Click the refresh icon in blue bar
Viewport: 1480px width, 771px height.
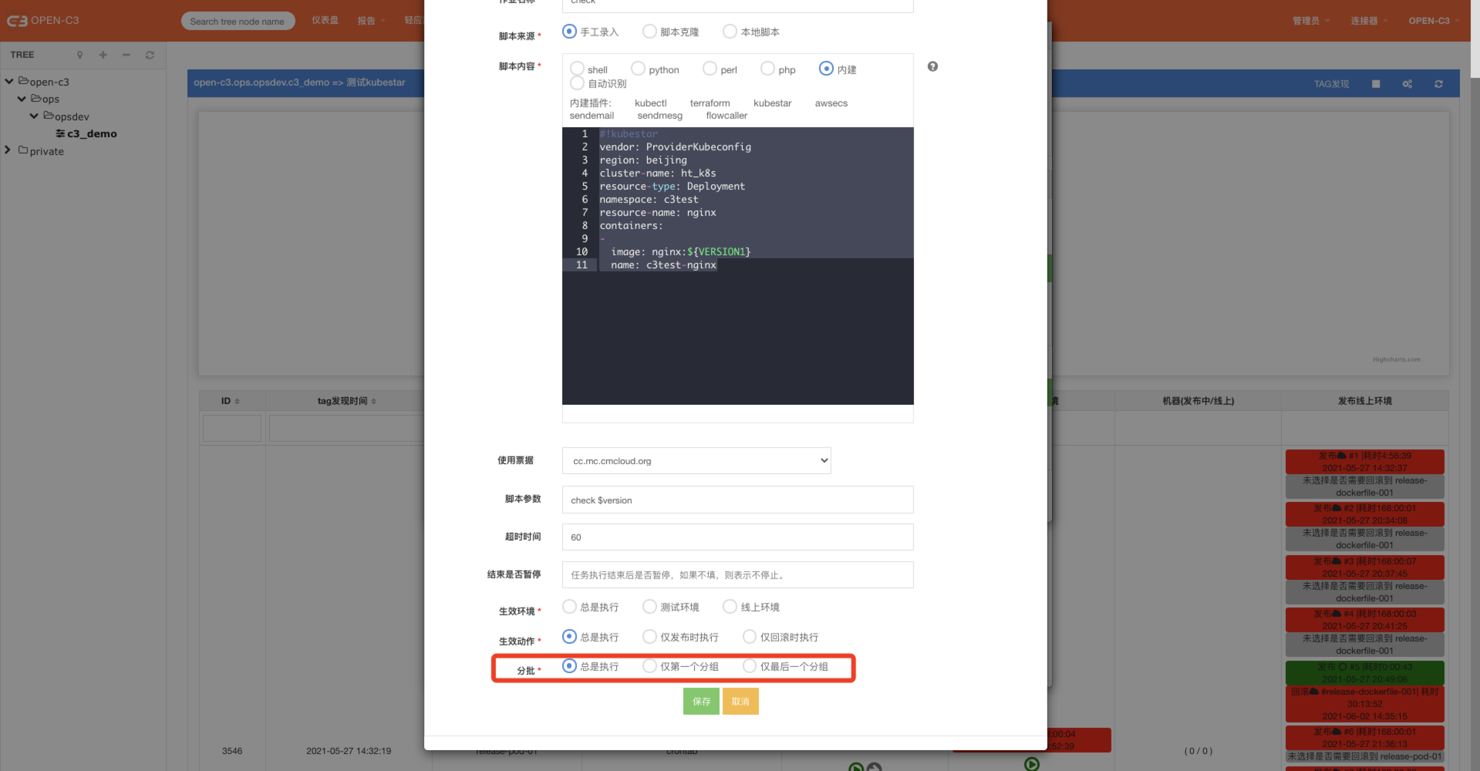pyautogui.click(x=1438, y=84)
